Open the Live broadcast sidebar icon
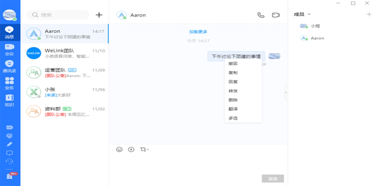This screenshot has height=186, width=373. [x=10, y=127]
